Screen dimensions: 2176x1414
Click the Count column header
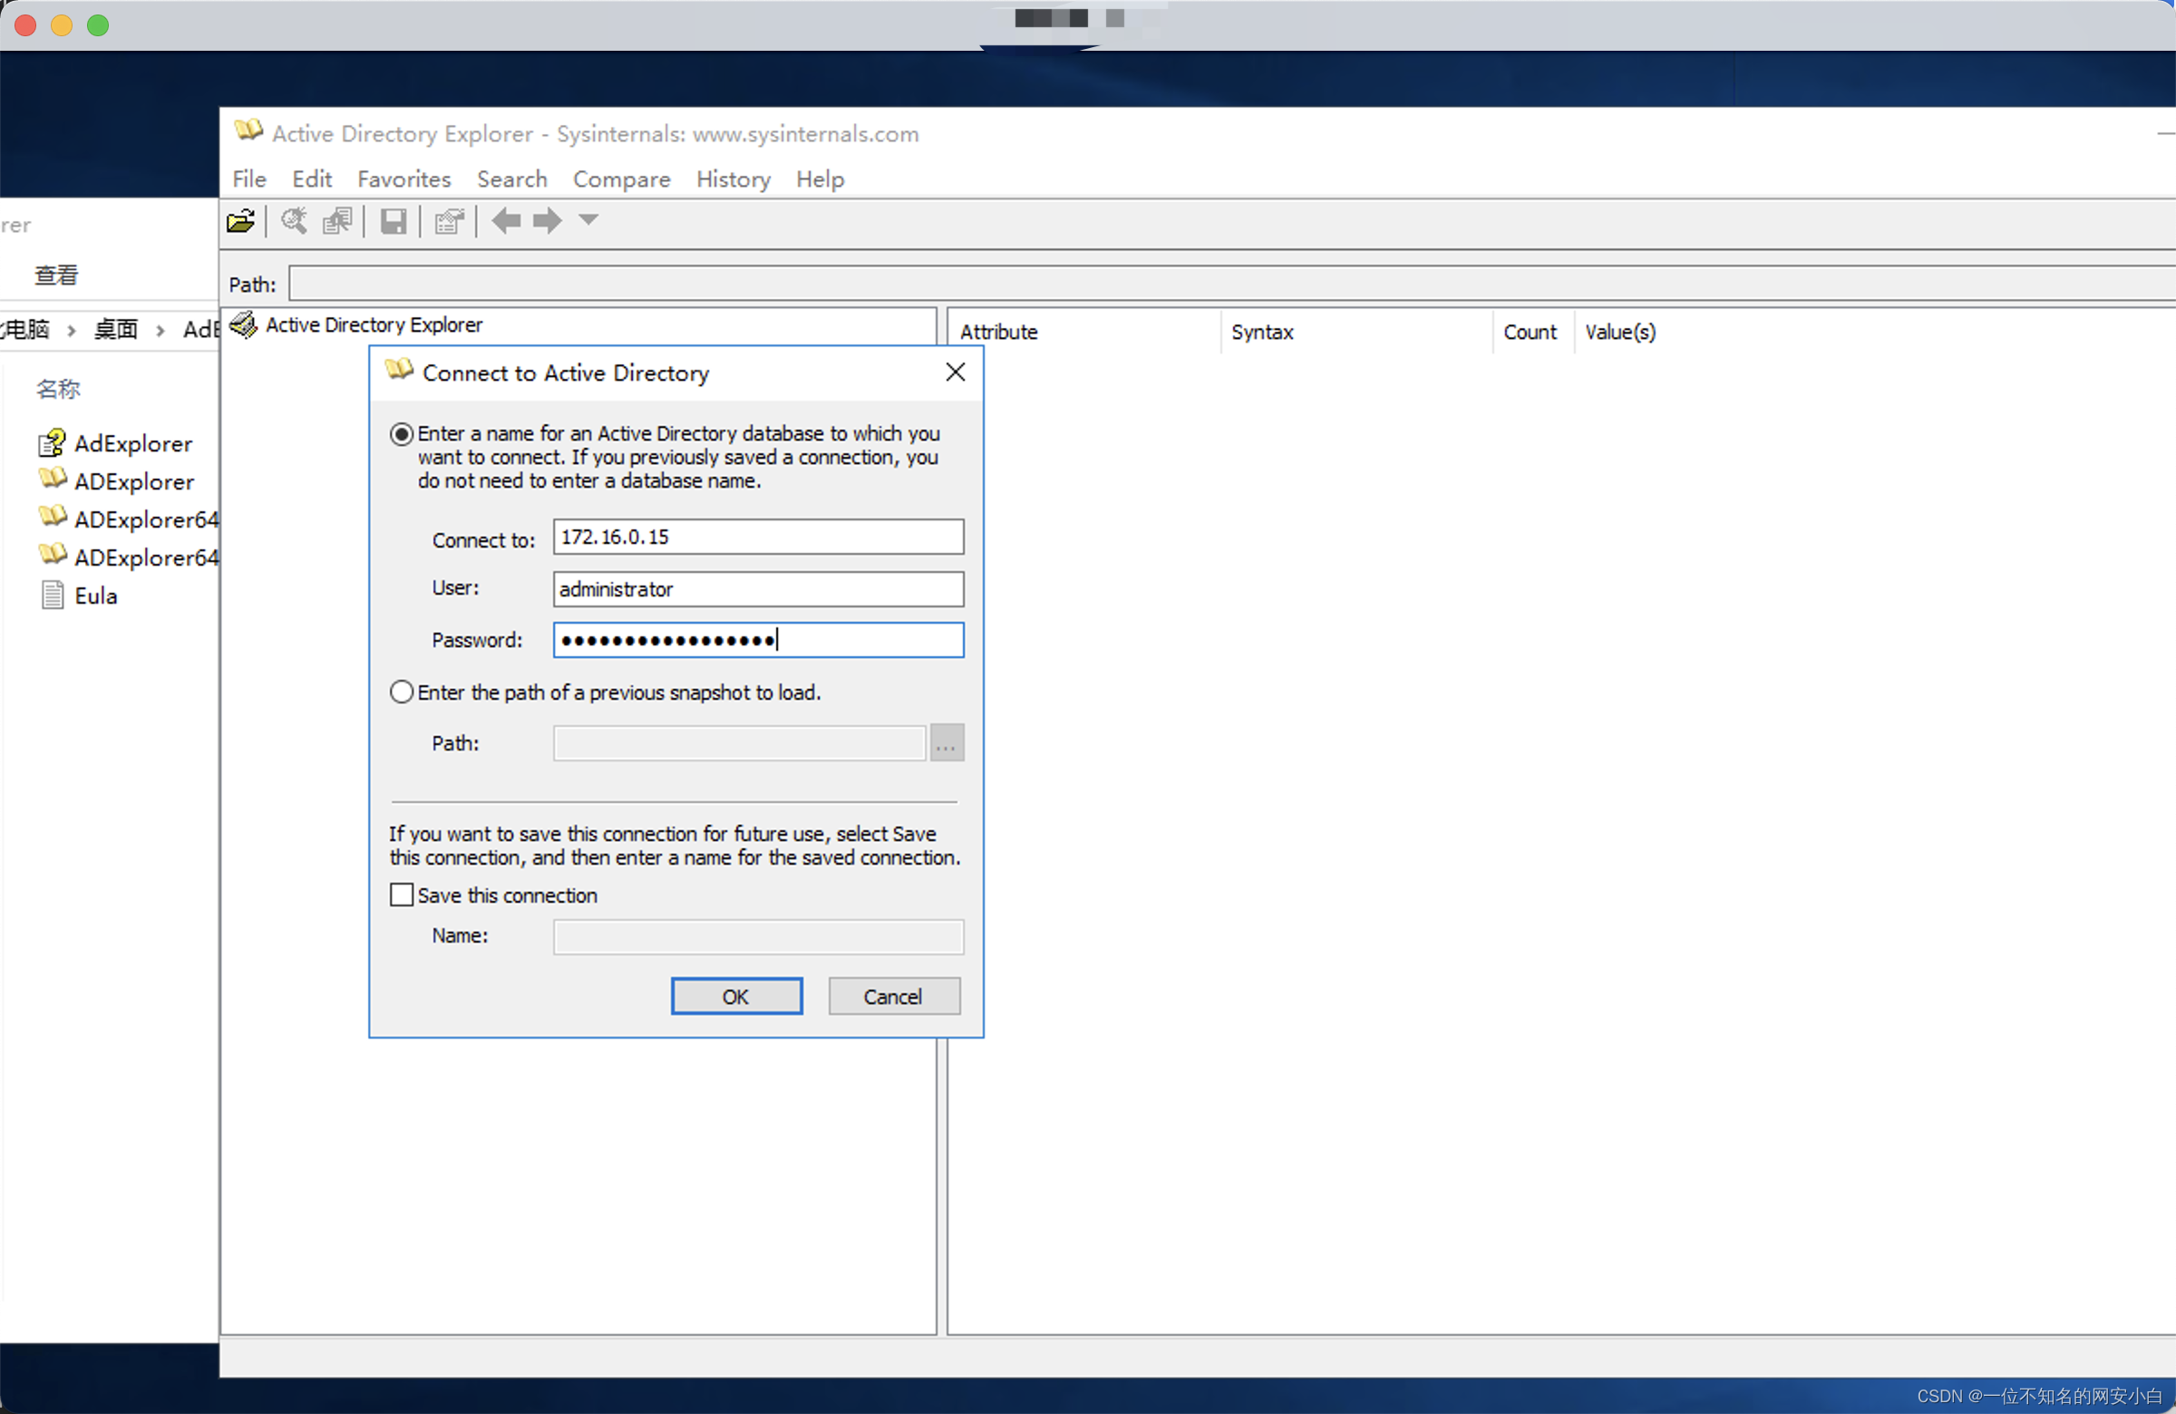click(x=1531, y=332)
